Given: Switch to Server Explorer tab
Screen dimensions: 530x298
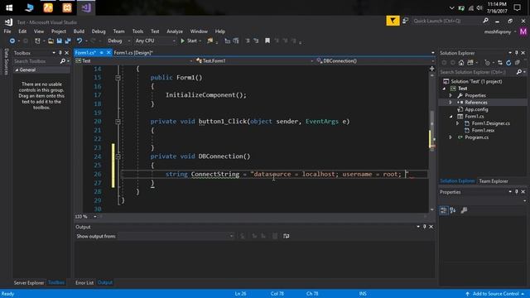Looking at the screenshot, I should coord(29,283).
